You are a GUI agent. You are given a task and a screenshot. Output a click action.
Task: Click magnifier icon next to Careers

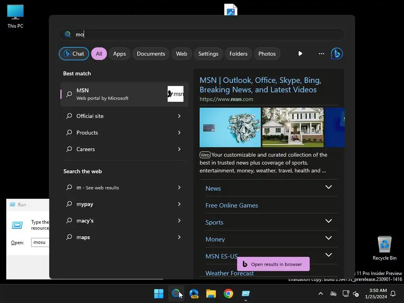pos(69,149)
